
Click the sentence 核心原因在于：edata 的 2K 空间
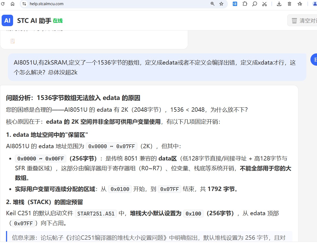tap(113, 122)
